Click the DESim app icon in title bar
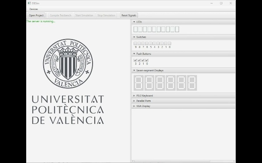The image size is (262, 163). click(x=29, y=3)
